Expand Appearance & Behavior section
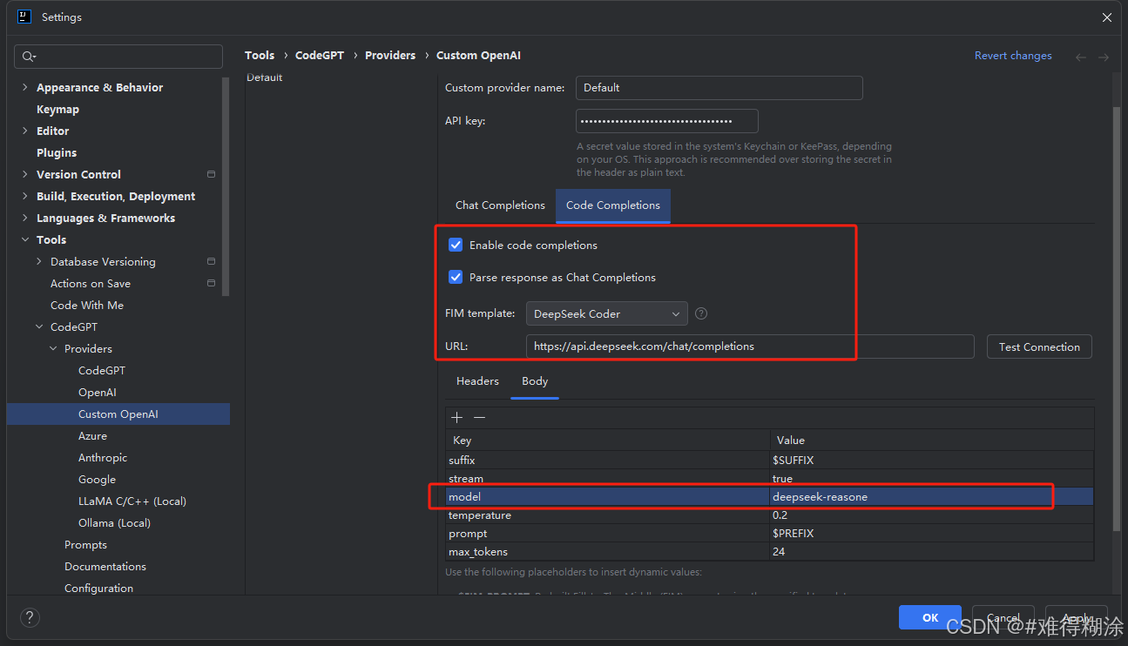The height and width of the screenshot is (646, 1128). coord(24,87)
